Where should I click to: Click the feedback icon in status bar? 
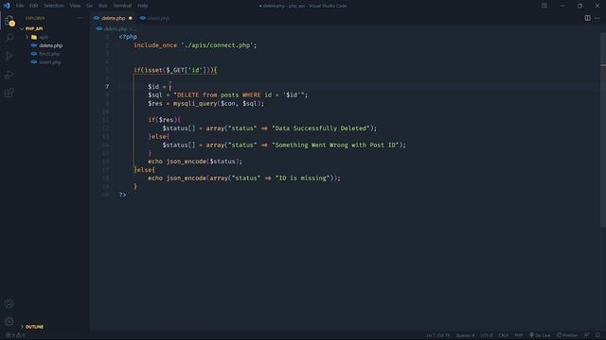coord(587,335)
